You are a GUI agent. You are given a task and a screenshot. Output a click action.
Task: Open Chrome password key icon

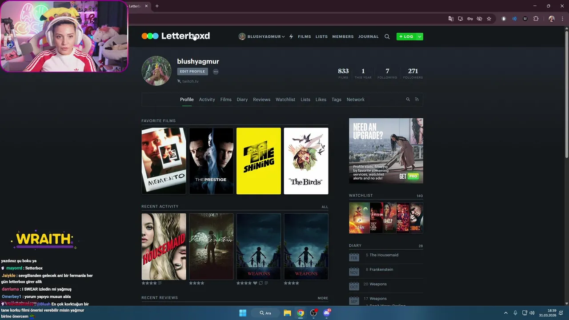pos(470,19)
